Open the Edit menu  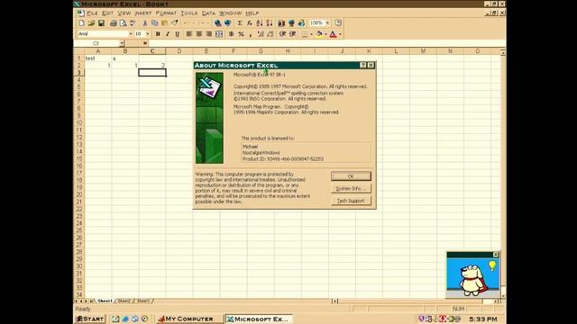pos(108,13)
